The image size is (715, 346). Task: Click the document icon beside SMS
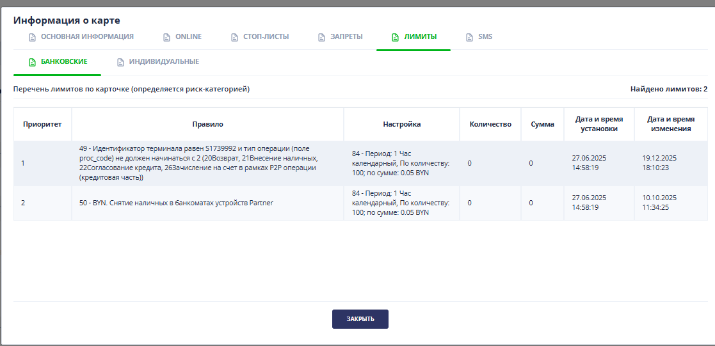pyautogui.click(x=470, y=37)
